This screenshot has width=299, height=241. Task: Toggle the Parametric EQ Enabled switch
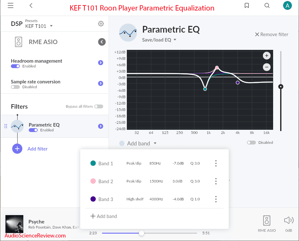(33, 130)
